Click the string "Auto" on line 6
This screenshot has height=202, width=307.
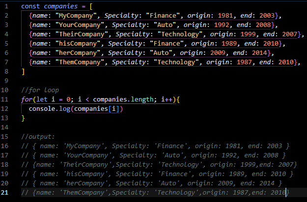click(161, 53)
